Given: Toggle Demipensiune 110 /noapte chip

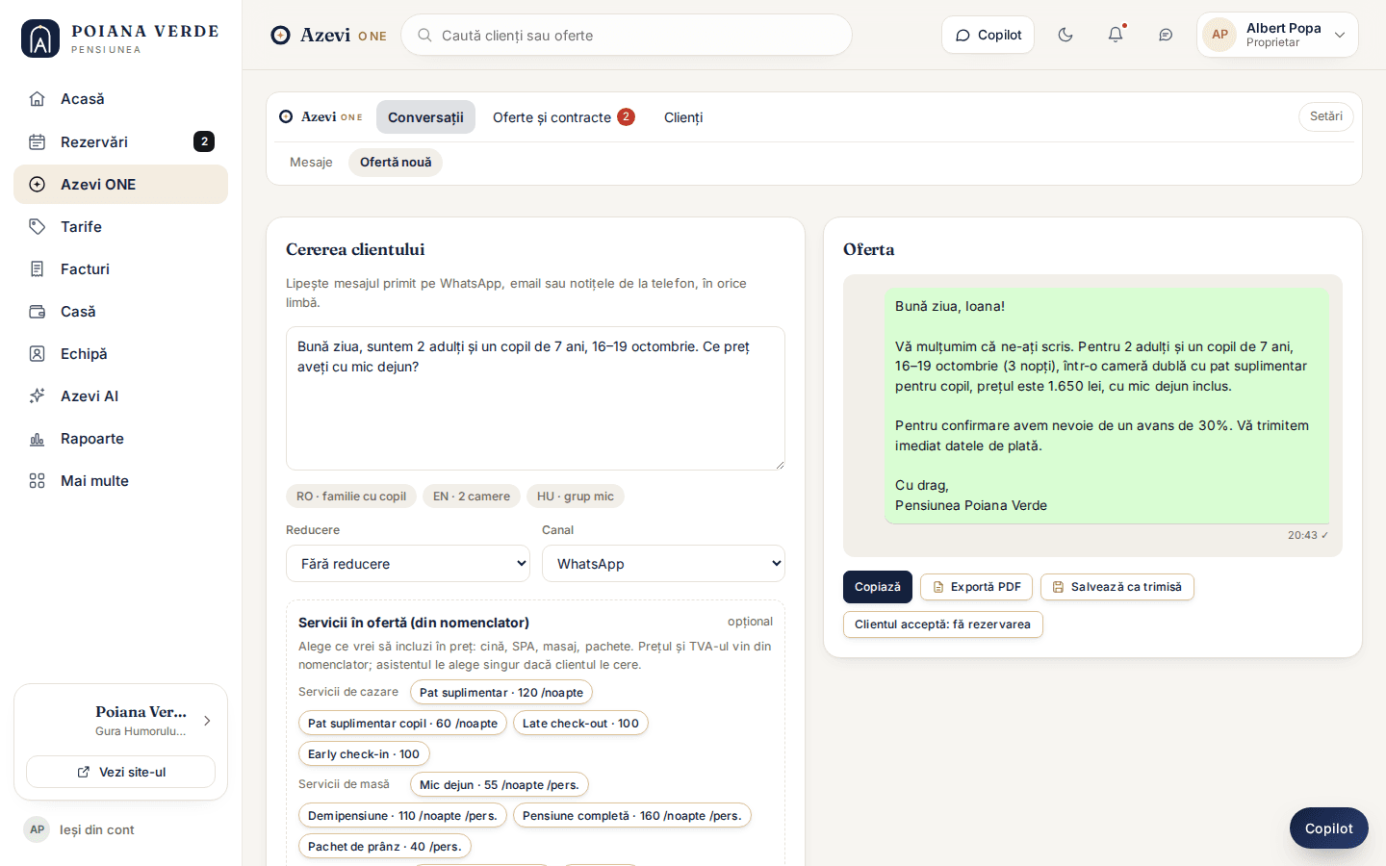Looking at the screenshot, I should [x=402, y=815].
